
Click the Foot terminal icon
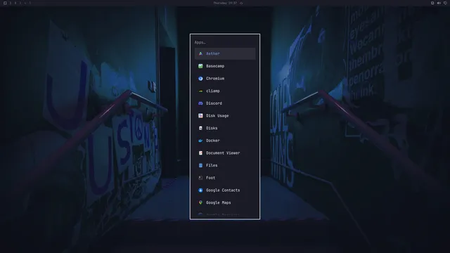point(200,178)
